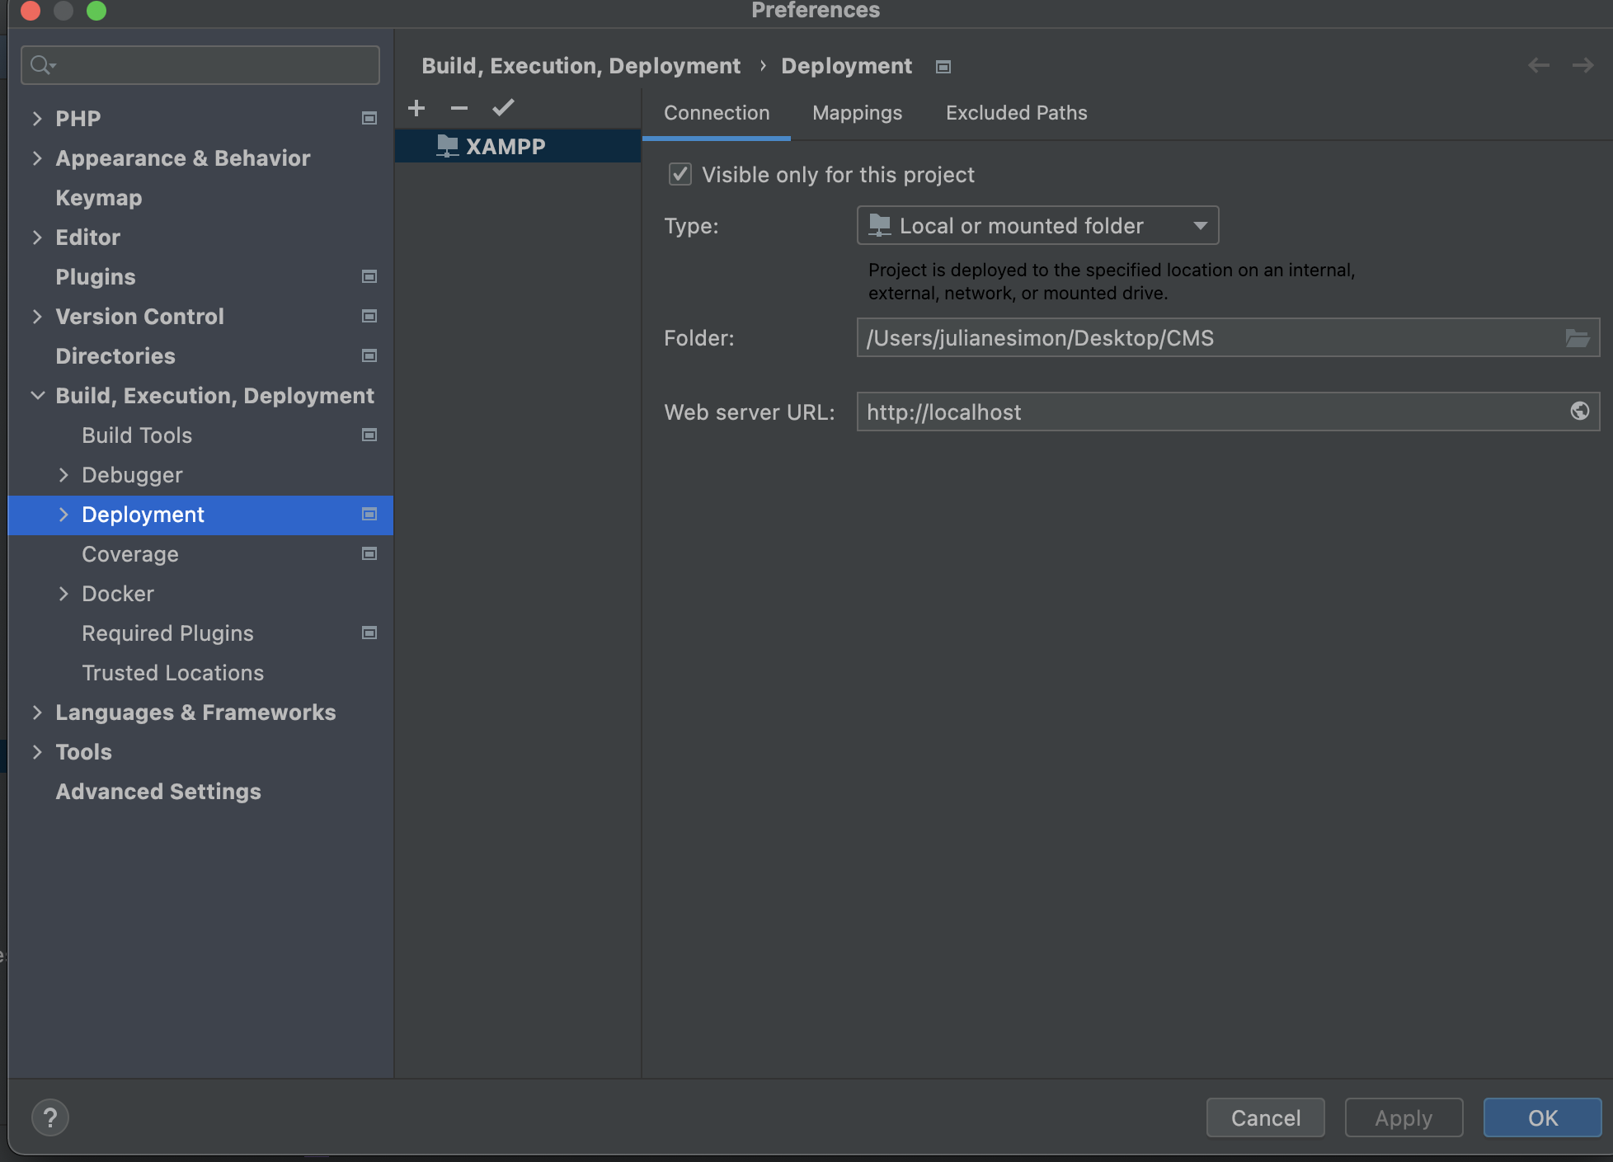Open Directories settings page
The height and width of the screenshot is (1162, 1613).
pyautogui.click(x=115, y=356)
